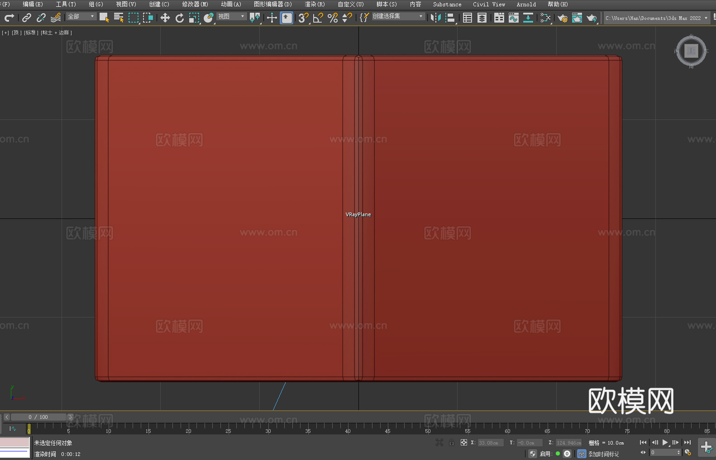
Task: Play the animation
Action: (665, 442)
